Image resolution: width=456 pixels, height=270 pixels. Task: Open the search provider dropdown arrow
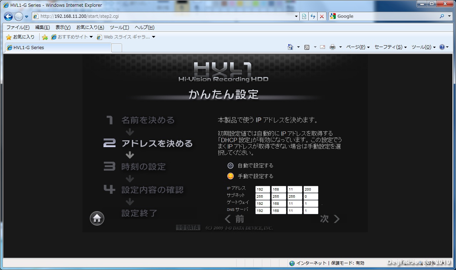tap(449, 16)
